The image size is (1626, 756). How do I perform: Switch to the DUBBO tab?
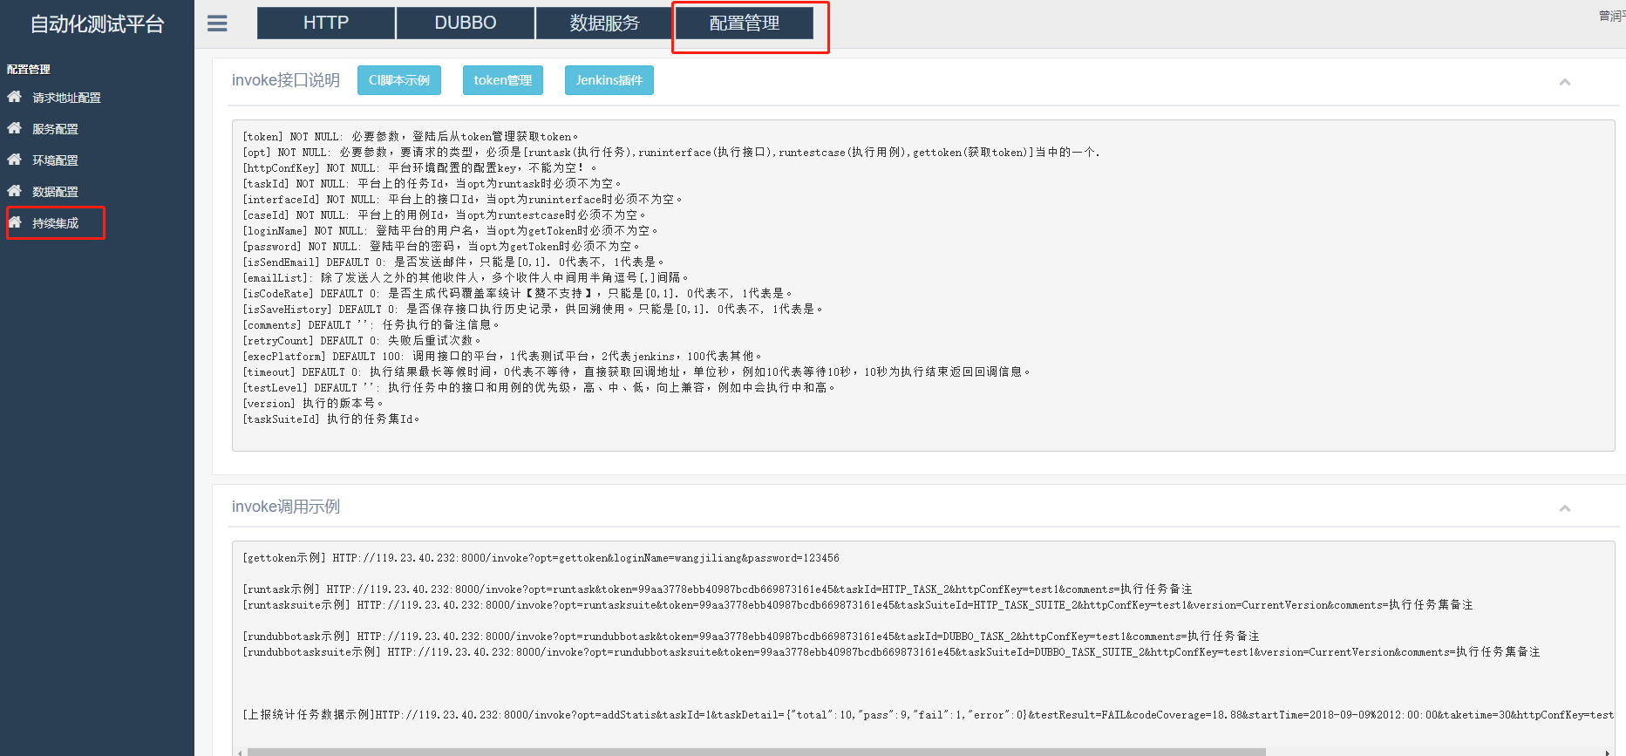pyautogui.click(x=466, y=23)
